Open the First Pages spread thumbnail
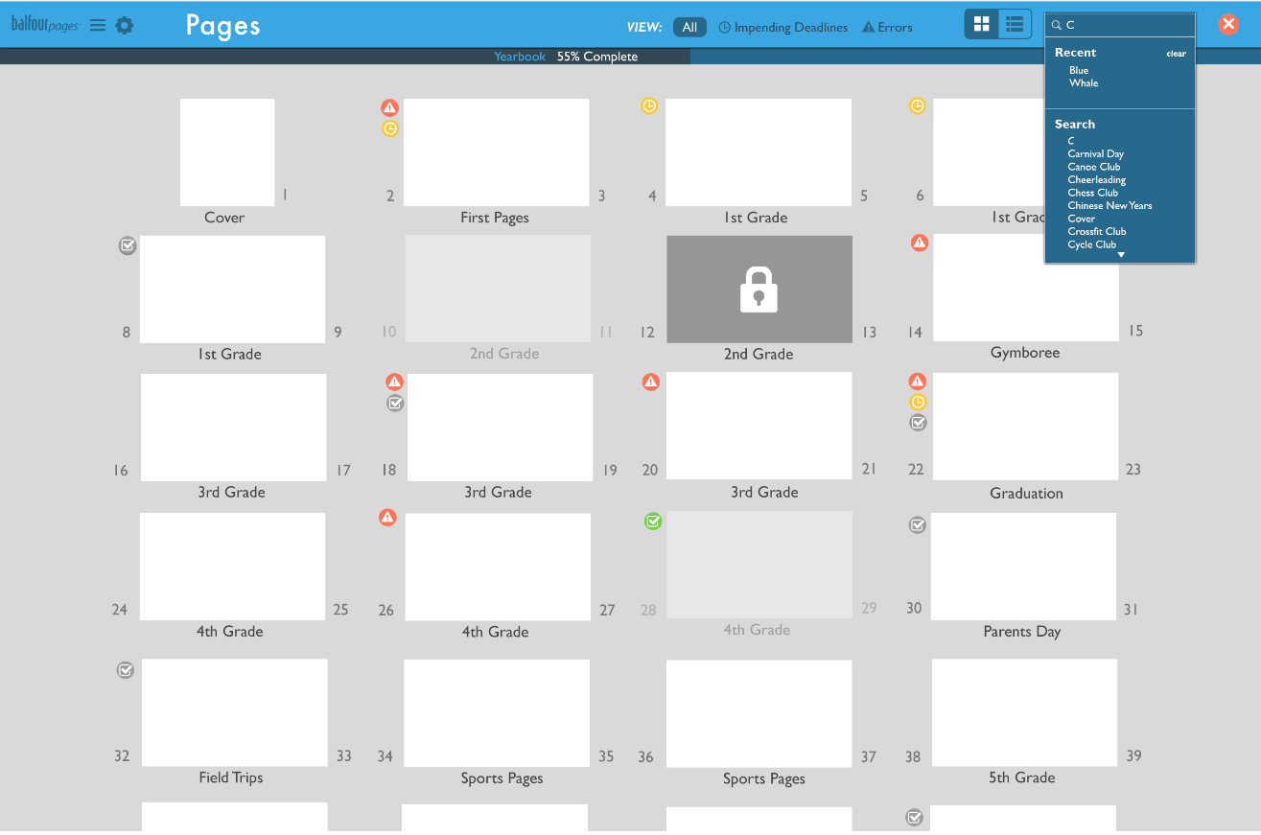 click(x=496, y=152)
